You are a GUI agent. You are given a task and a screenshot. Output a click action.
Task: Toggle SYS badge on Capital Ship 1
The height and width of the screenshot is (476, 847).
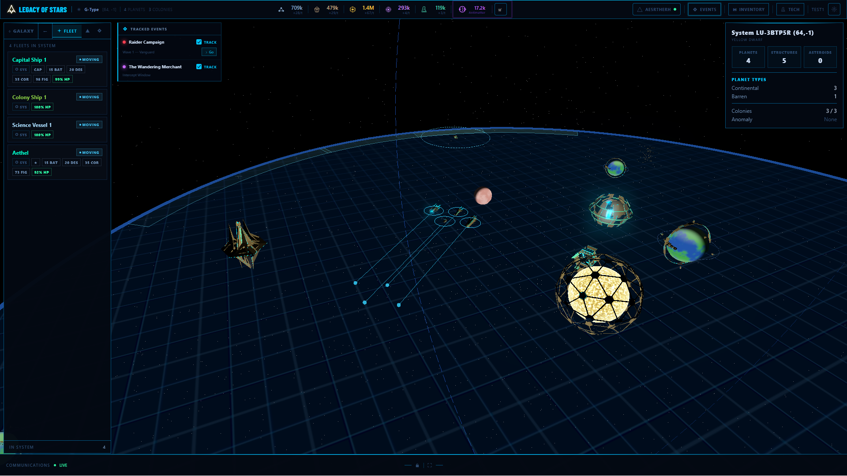coord(21,70)
